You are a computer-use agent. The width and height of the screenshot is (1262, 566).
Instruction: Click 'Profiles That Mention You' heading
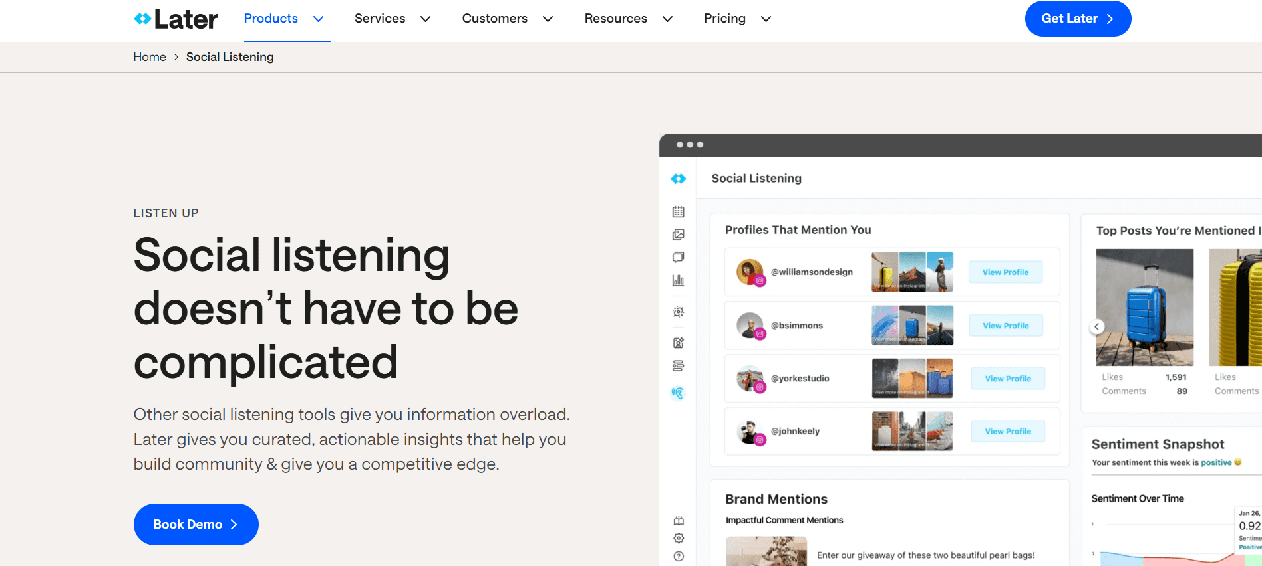pyautogui.click(x=798, y=230)
